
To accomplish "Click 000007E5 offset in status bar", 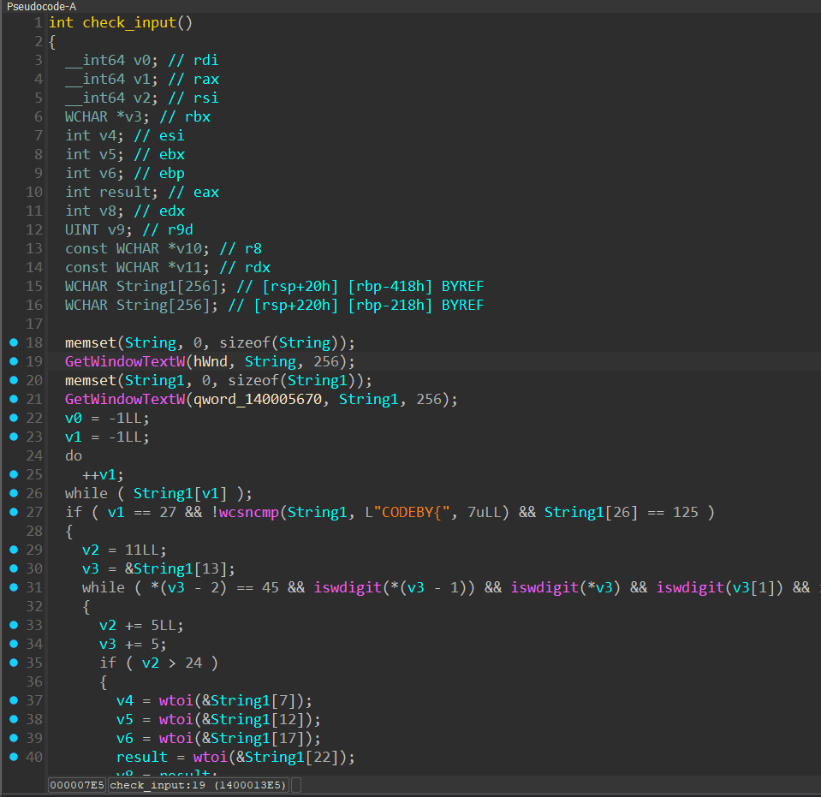I will coord(77,785).
